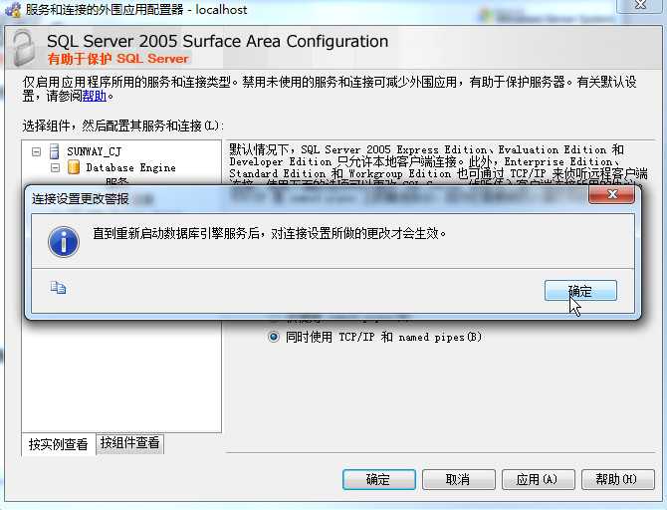
Task: Select the Database Engine cylinder icon
Action: (74, 167)
